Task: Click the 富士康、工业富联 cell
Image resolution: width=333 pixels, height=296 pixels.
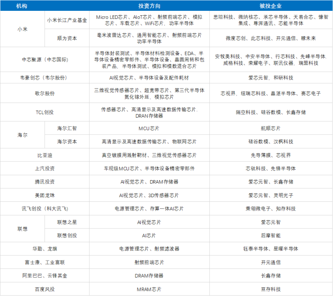Action: click(x=45, y=262)
